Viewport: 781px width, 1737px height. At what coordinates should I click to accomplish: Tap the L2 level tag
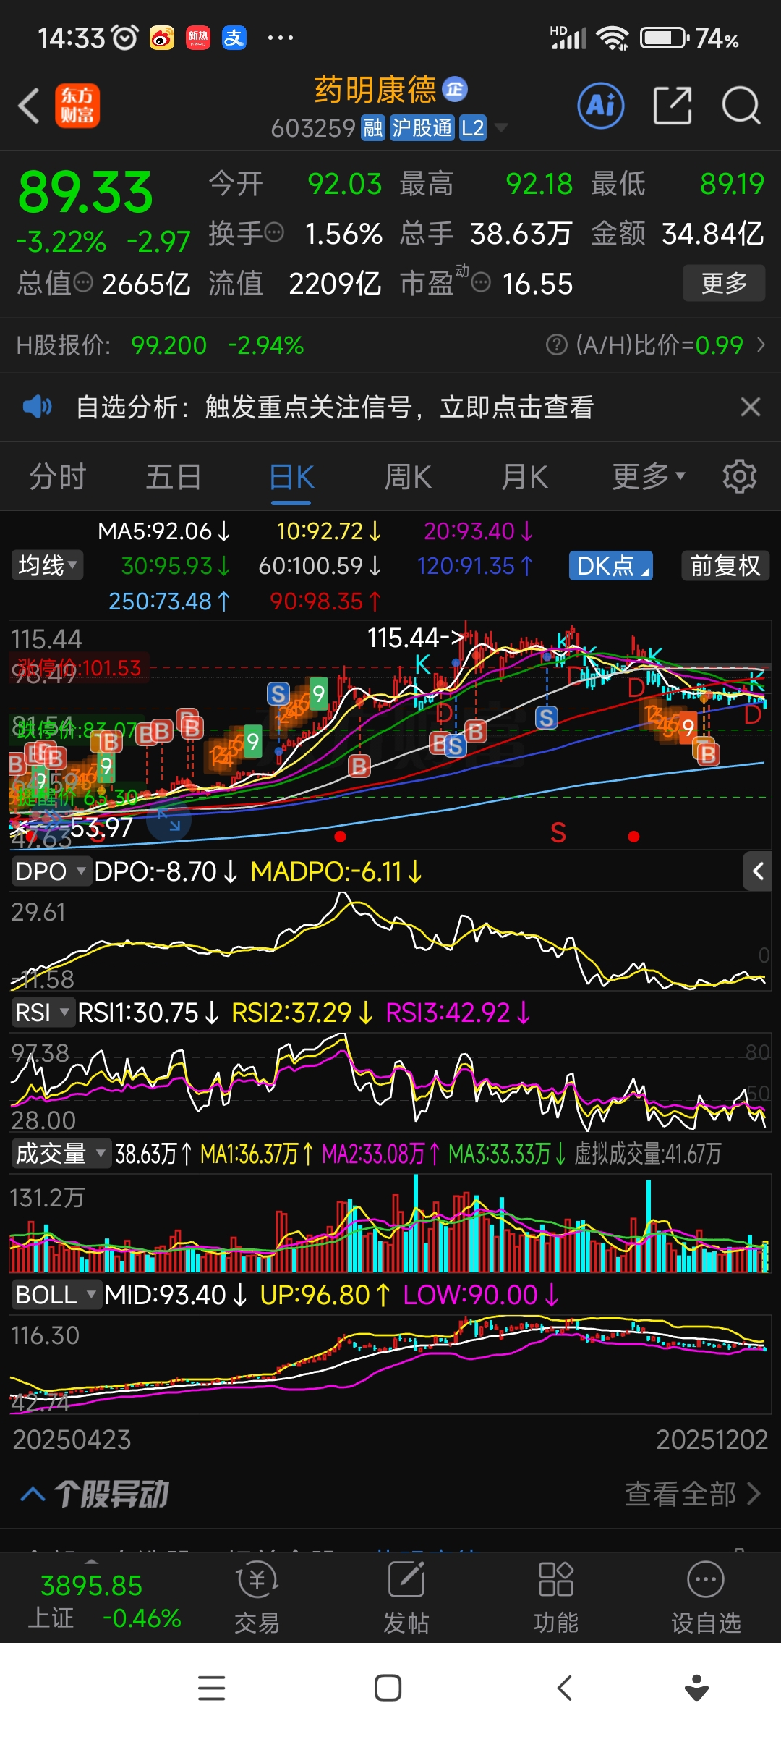[x=472, y=128]
